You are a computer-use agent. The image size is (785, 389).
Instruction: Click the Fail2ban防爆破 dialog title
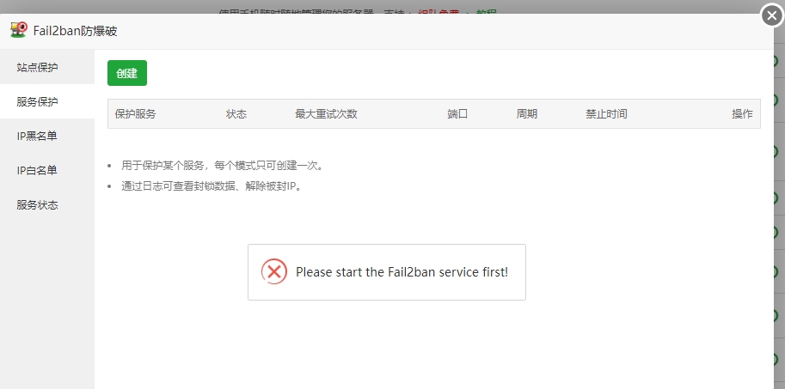click(x=75, y=31)
